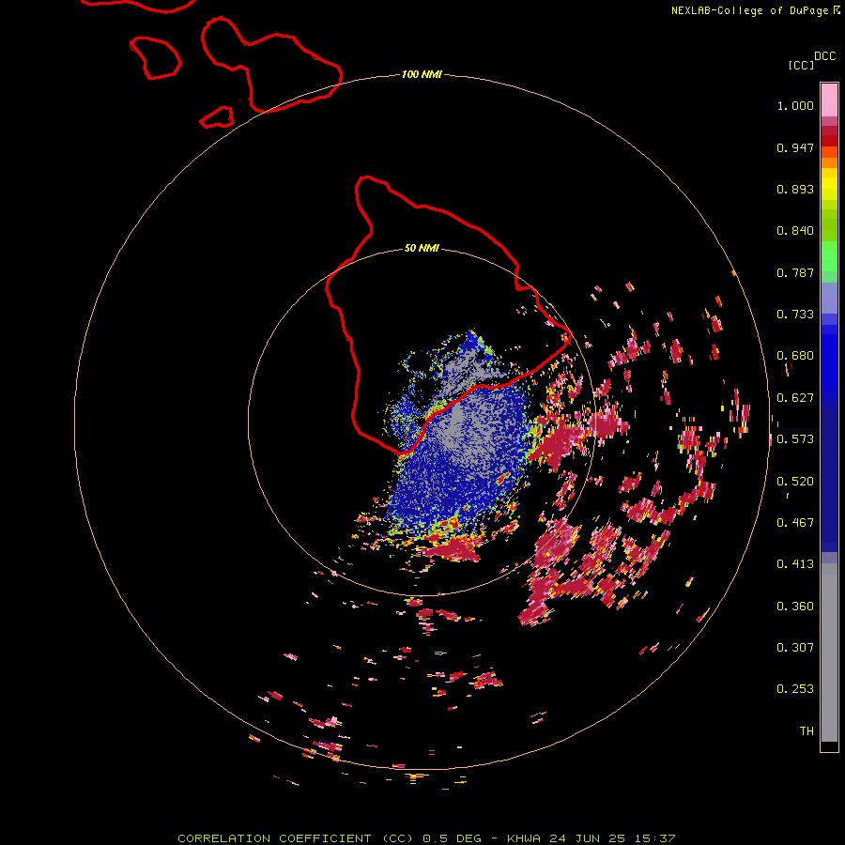Click the CORRELATION COEFFICIENT caption at bottom
845x845 pixels.
(x=426, y=838)
